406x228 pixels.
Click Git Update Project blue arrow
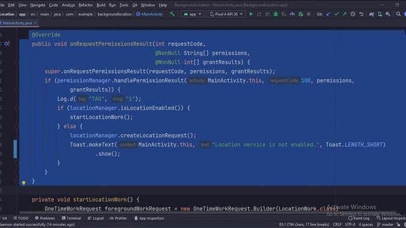click(x=328, y=14)
